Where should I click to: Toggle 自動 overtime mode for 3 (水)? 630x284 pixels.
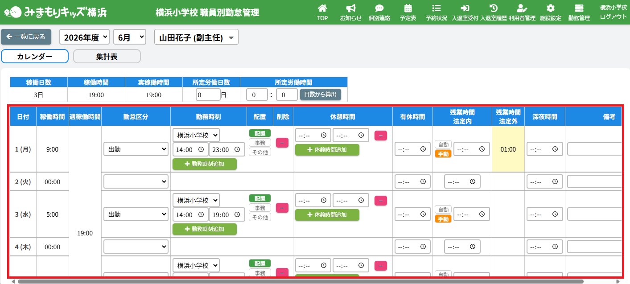[443, 210]
